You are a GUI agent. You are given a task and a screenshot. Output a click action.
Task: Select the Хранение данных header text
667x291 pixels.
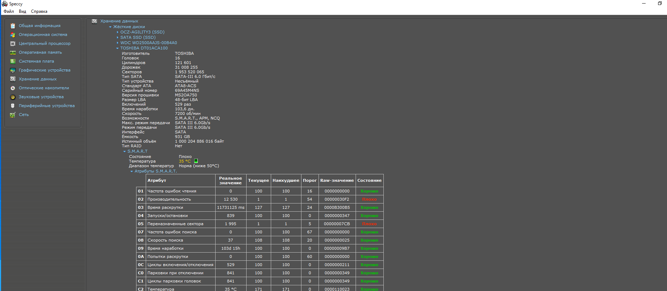(119, 21)
